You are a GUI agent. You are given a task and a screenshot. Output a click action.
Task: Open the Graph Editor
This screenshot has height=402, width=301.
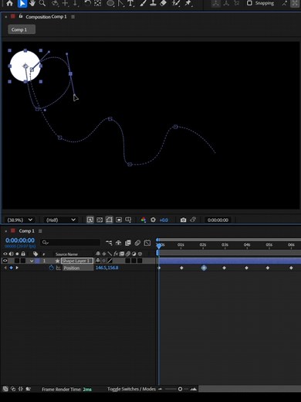click(x=147, y=243)
